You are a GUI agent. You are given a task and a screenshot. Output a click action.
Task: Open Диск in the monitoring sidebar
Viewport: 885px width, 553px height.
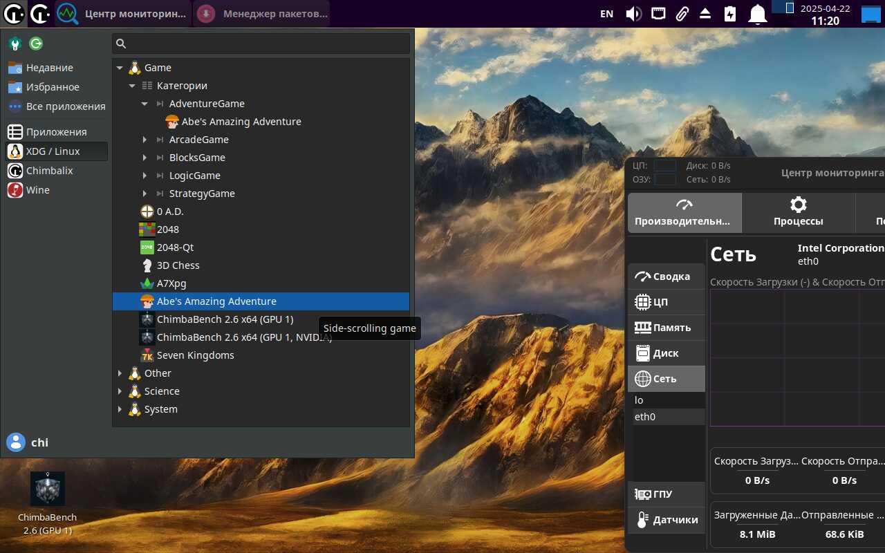667,353
